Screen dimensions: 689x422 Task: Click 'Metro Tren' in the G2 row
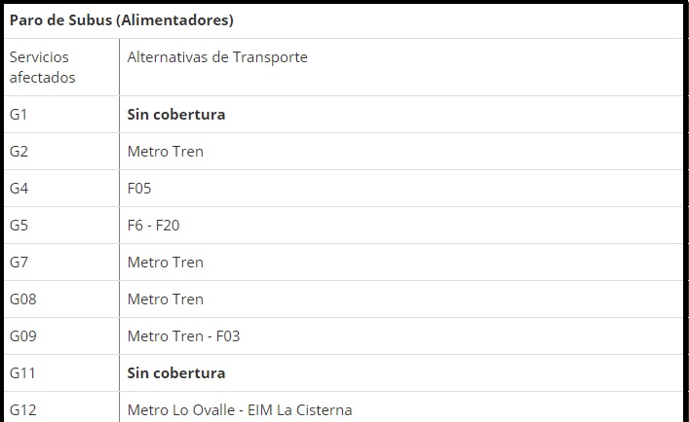166,152
